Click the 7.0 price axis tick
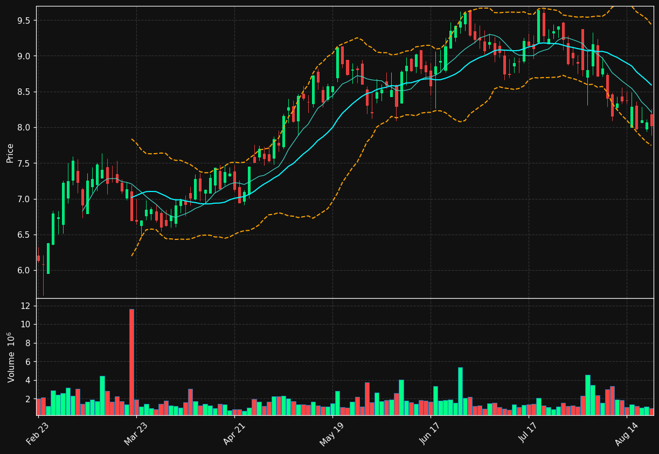The width and height of the screenshot is (659, 454). point(24,199)
